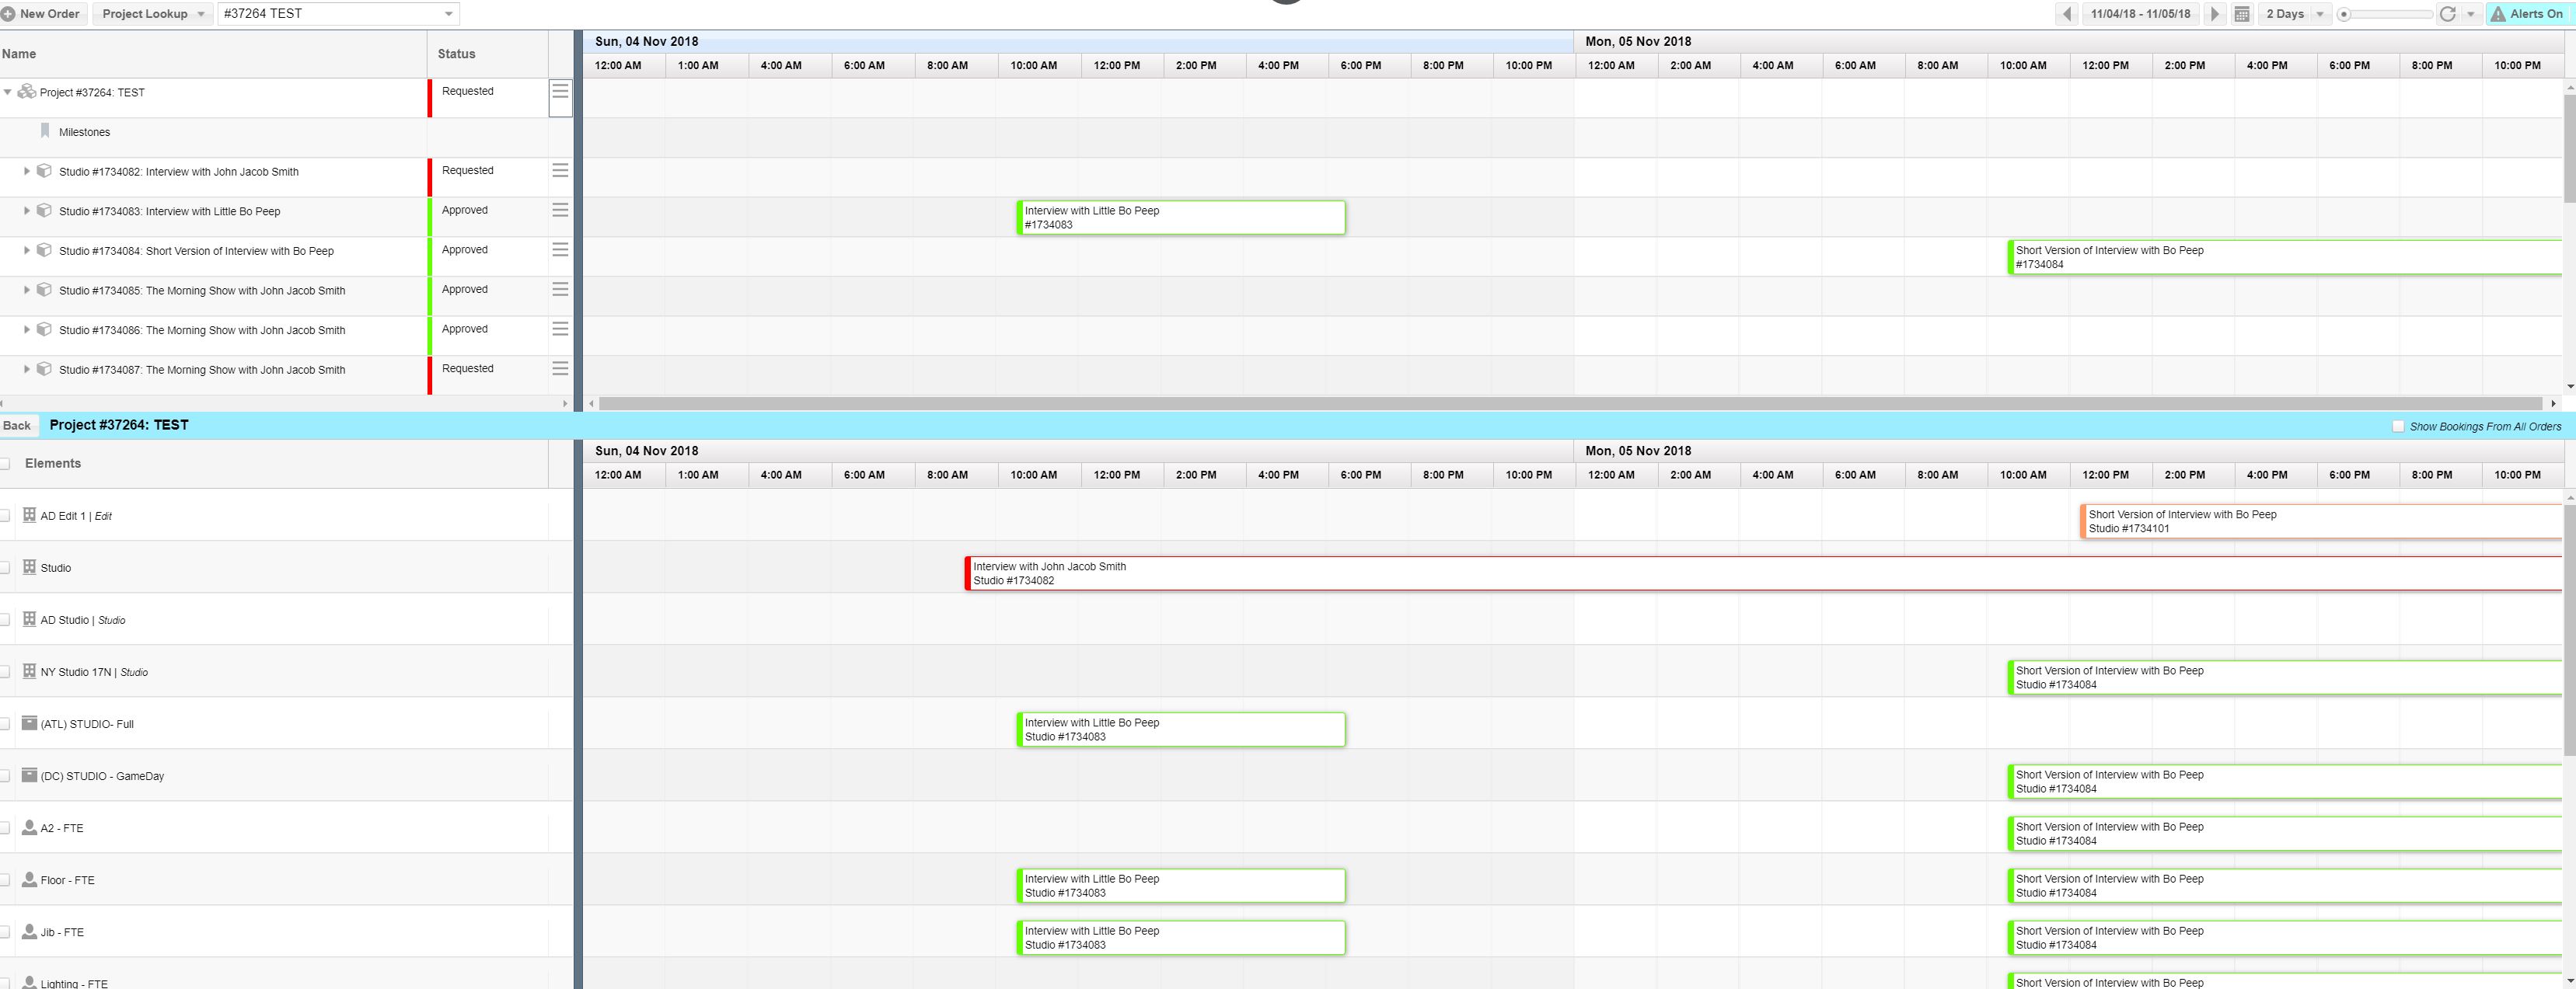Check the Studio element row checkbox
The width and height of the screenshot is (2576, 989).
tap(5, 567)
